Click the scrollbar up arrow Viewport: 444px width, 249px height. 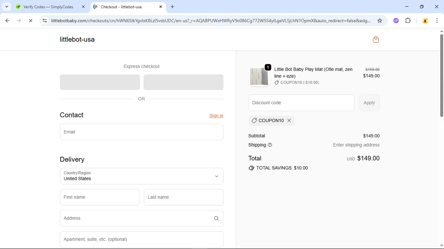tap(441, 31)
